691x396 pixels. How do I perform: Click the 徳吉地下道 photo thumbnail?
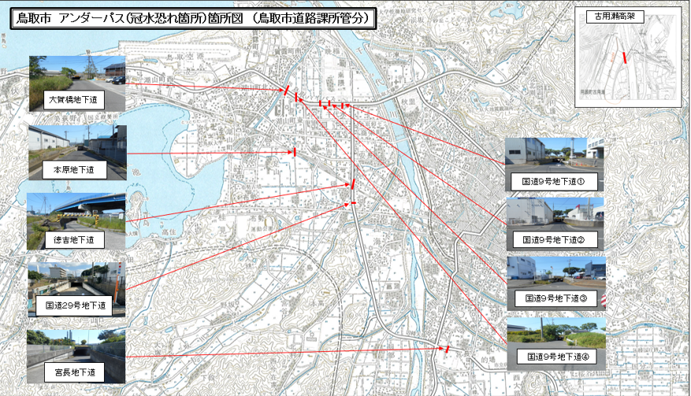[76, 221]
